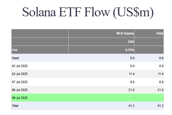This screenshot has width=172, height=115.
Task: Click the 03 Jul 2025 date cell
Action: [20, 74]
